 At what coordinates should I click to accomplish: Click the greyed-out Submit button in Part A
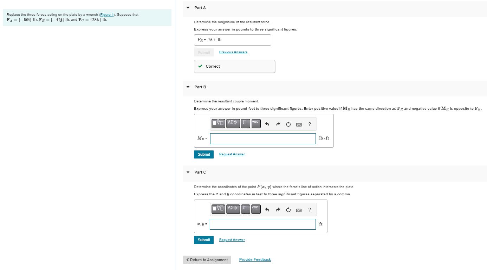pyautogui.click(x=204, y=53)
